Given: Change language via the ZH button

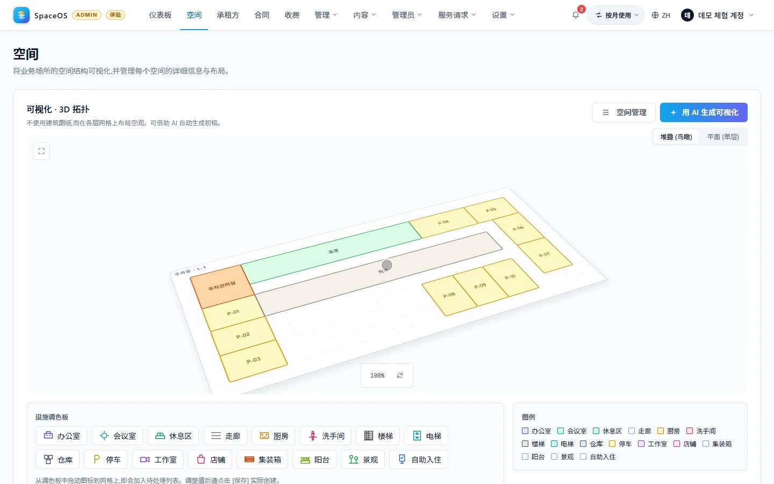Looking at the screenshot, I should (x=661, y=15).
